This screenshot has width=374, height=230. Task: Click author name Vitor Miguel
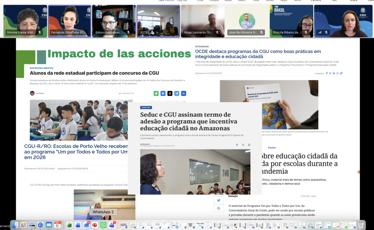pyautogui.click(x=40, y=93)
